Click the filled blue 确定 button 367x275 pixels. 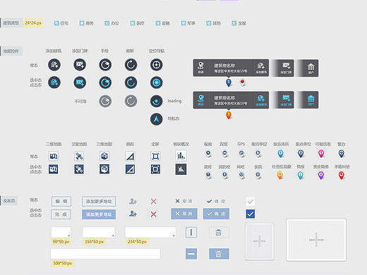pyautogui.click(x=216, y=214)
